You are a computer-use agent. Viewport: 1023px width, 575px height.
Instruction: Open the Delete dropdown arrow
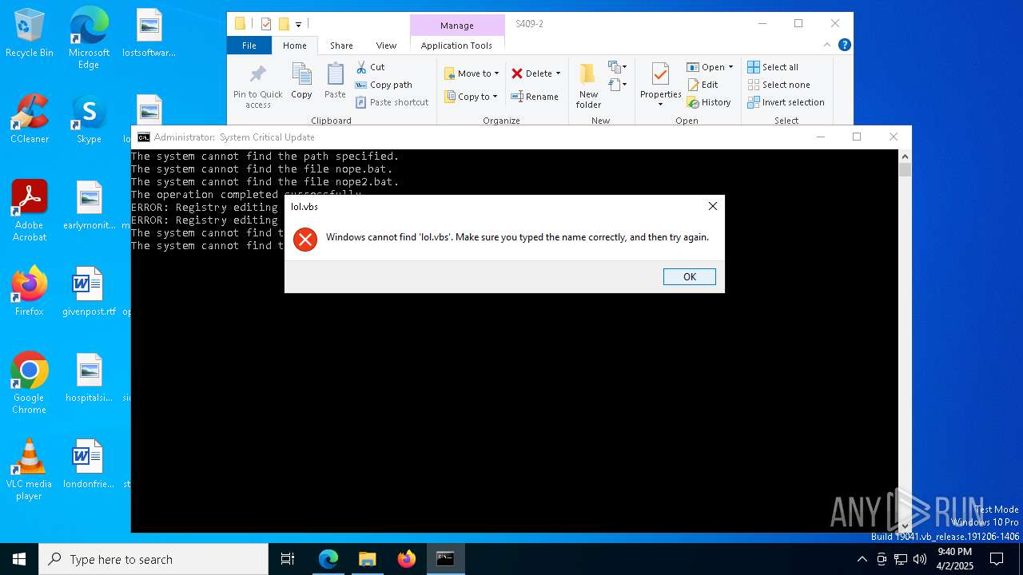tap(558, 73)
